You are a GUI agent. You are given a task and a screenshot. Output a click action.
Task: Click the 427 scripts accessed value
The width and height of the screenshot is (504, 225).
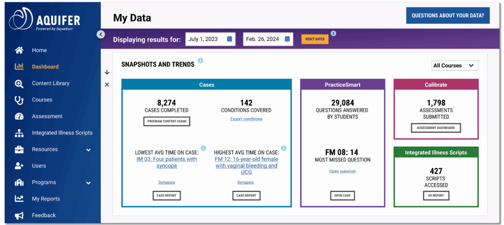[x=436, y=171]
